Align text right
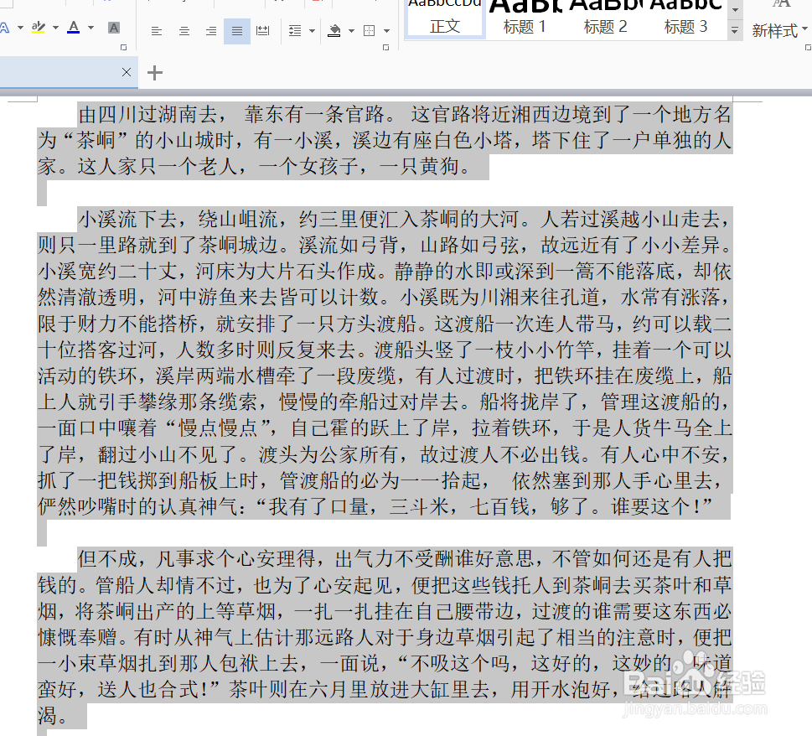Image resolution: width=812 pixels, height=736 pixels. 211,31
